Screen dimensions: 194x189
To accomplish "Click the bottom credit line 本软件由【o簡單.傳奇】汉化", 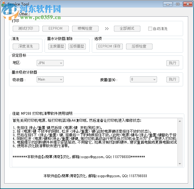I will [95, 176].
